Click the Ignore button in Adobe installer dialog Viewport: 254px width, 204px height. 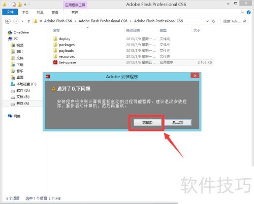(147, 122)
